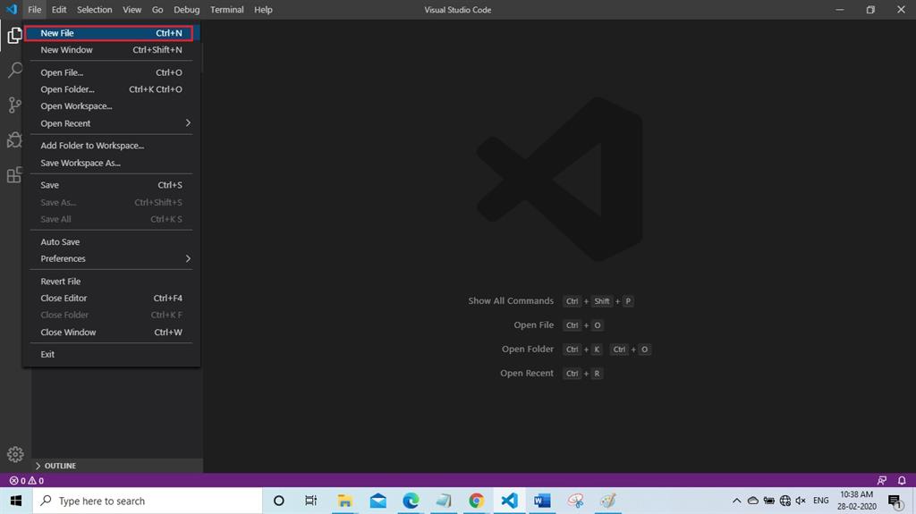The width and height of the screenshot is (916, 514).
Task: Select Close Editor menu entry
Action: [x=111, y=298]
